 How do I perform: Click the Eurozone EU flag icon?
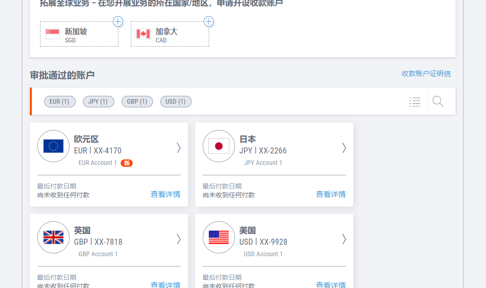[x=53, y=146]
